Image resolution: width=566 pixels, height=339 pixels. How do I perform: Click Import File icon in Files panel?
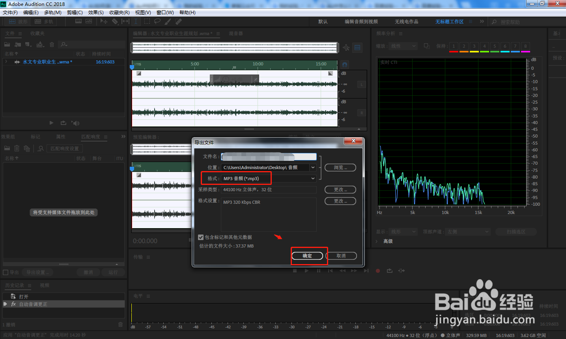18,45
